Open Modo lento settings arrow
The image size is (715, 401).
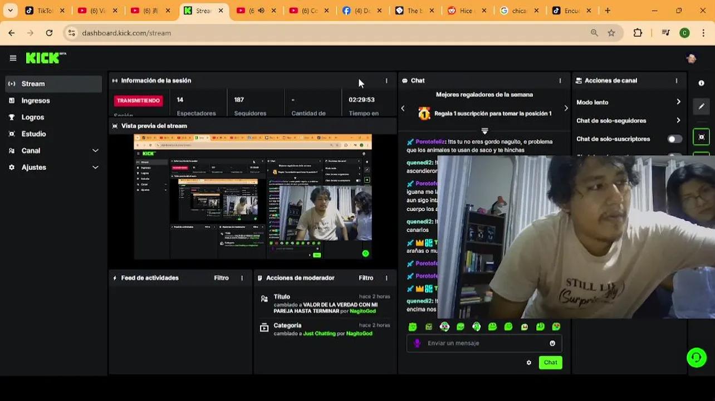tap(678, 102)
